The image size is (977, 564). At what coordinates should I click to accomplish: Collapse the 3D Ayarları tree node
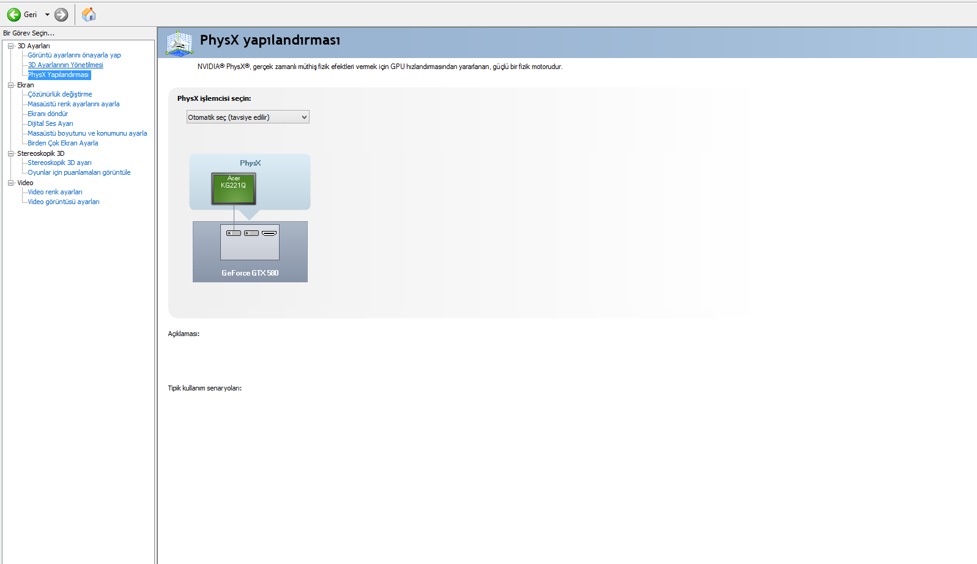(x=10, y=46)
